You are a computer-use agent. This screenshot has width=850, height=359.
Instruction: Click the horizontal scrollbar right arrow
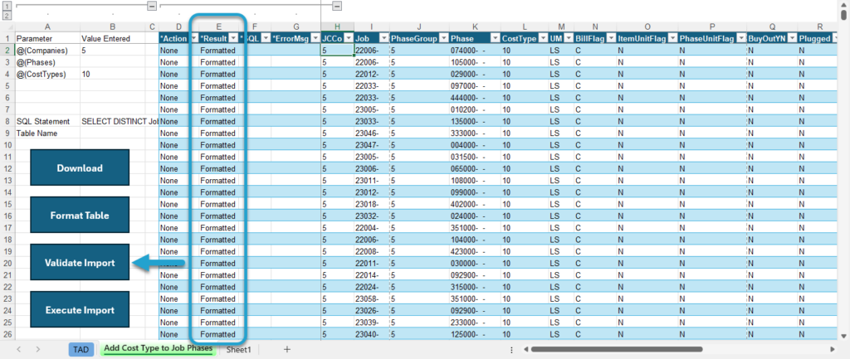pos(833,349)
